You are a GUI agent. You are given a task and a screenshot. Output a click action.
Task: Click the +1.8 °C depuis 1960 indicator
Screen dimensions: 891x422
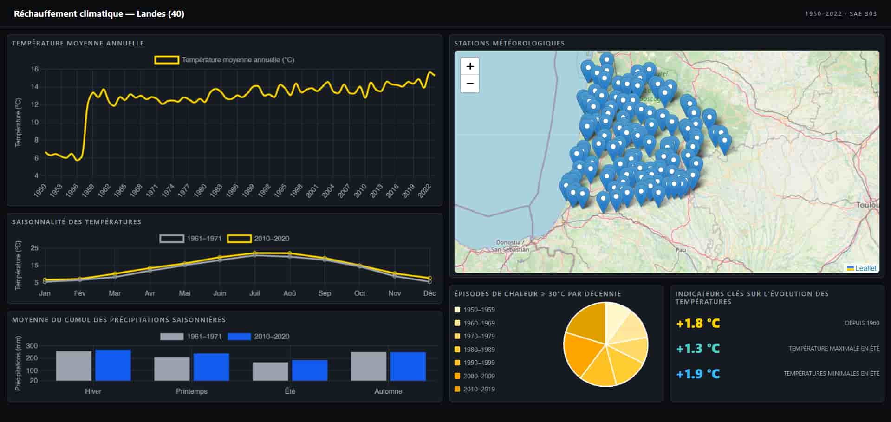point(698,323)
